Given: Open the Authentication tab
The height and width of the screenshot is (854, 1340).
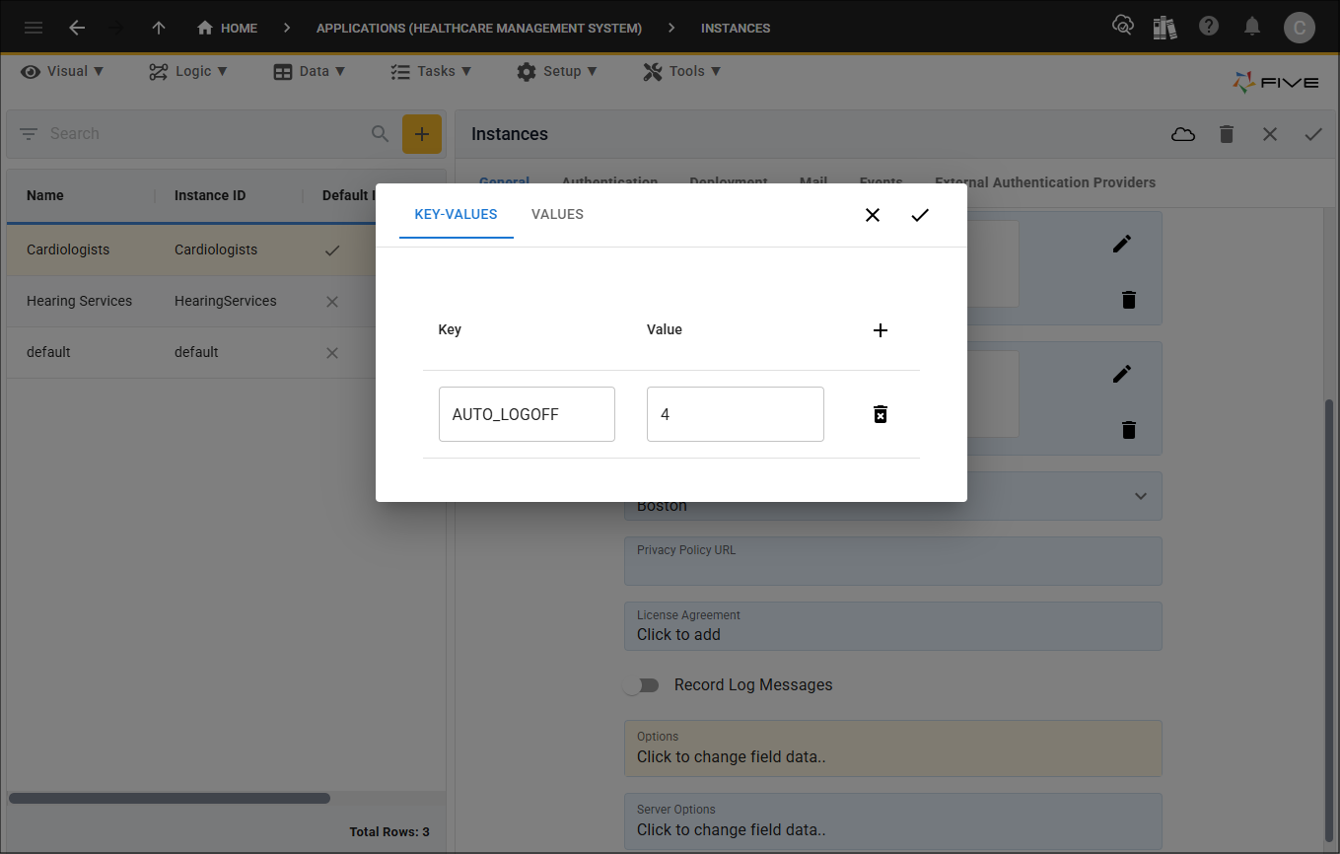Looking at the screenshot, I should click(x=609, y=182).
